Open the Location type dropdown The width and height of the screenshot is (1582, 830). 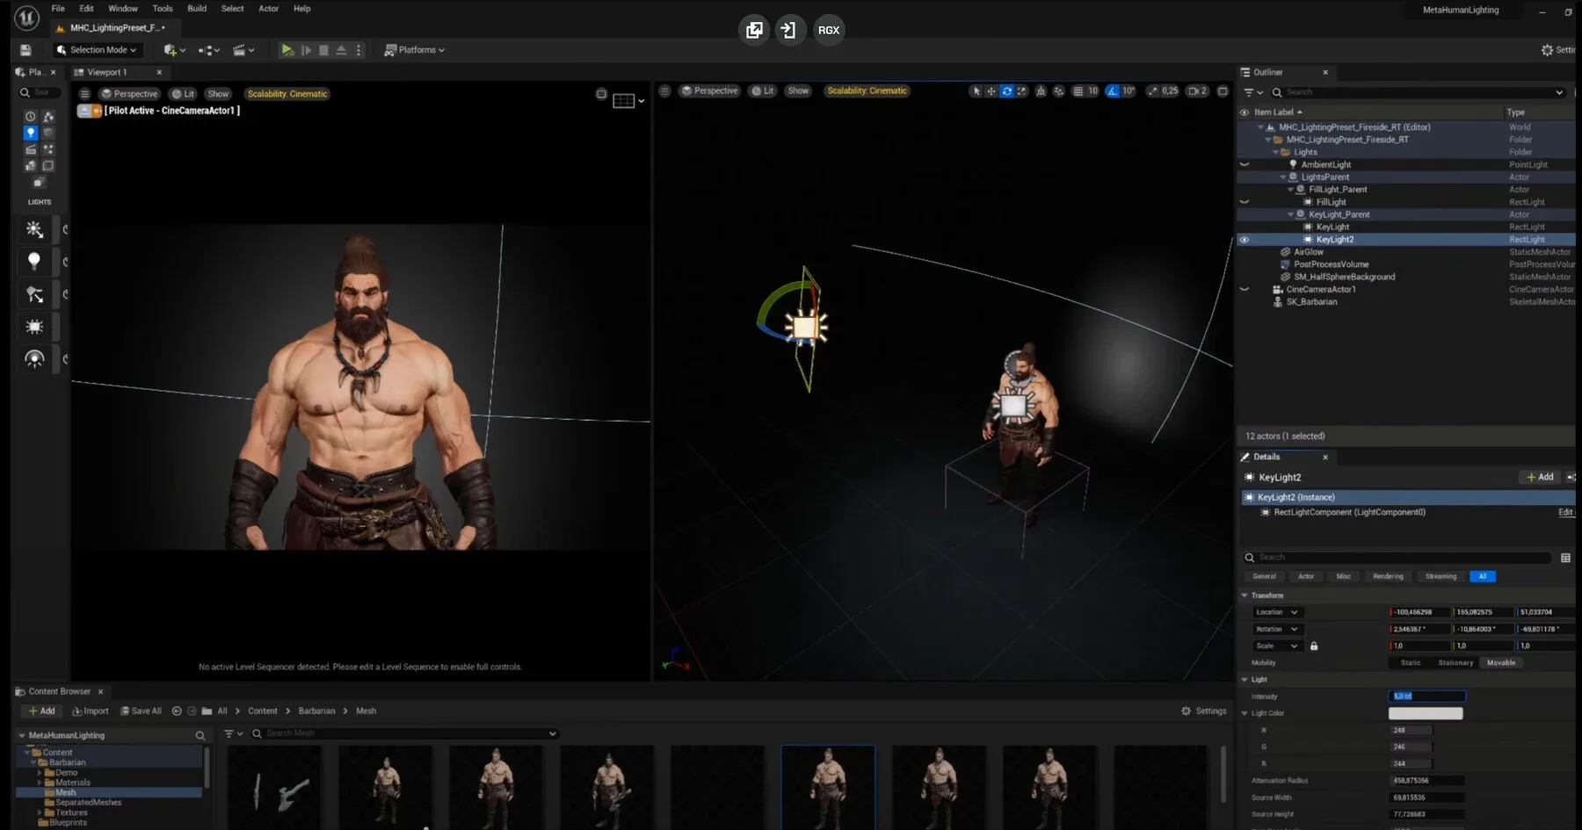coord(1276,612)
